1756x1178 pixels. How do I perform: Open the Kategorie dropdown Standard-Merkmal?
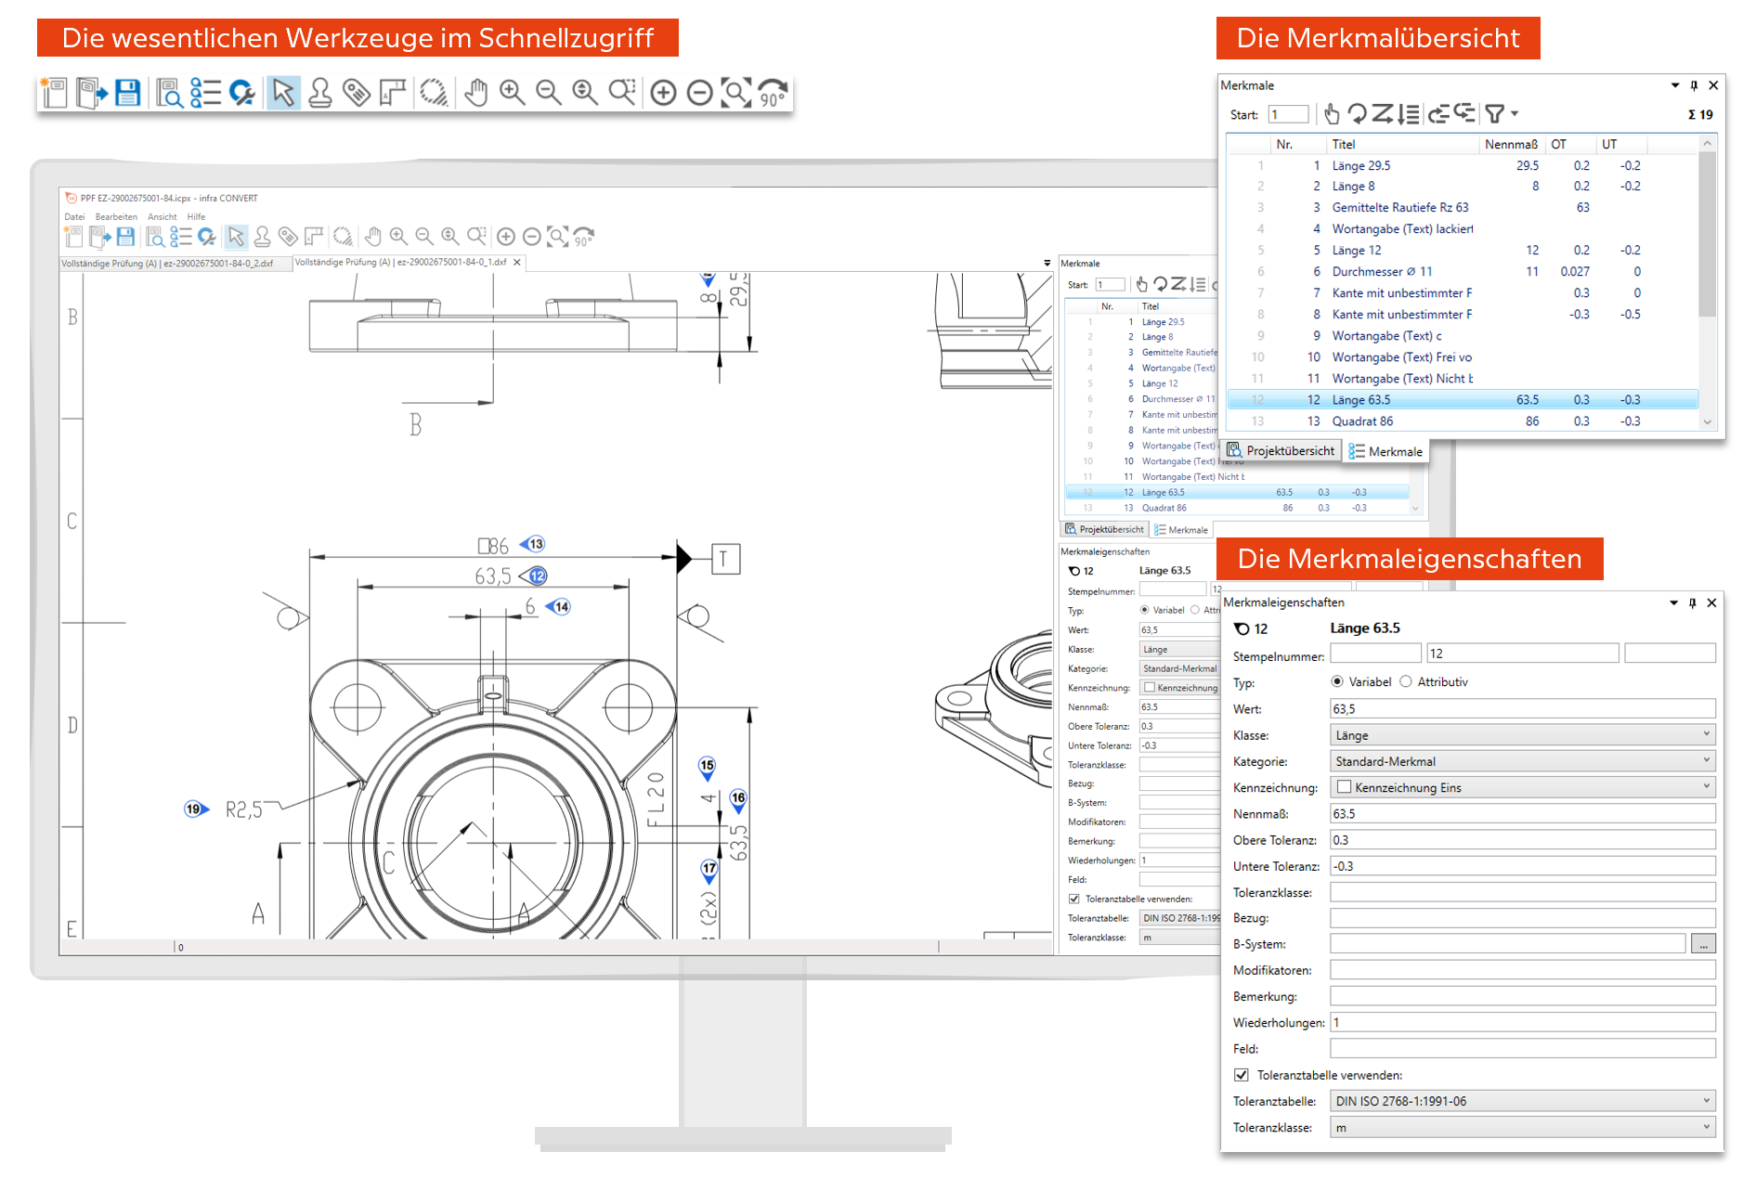[1521, 761]
